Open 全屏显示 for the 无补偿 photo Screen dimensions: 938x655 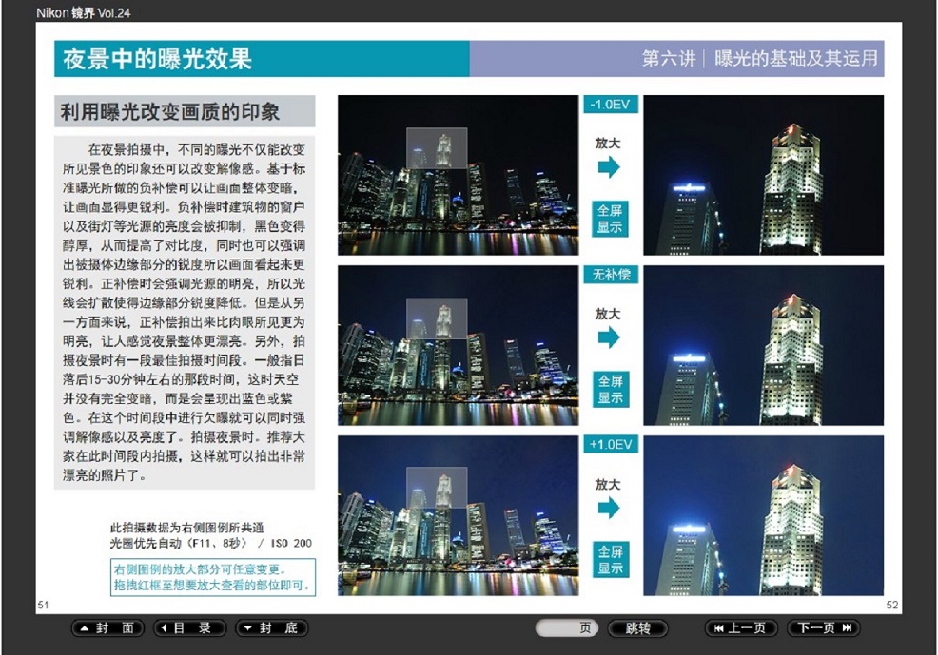[610, 390]
